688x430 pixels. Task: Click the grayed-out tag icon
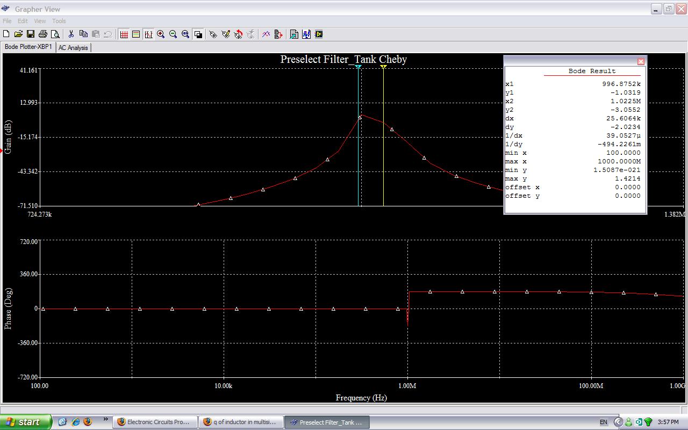click(250, 34)
